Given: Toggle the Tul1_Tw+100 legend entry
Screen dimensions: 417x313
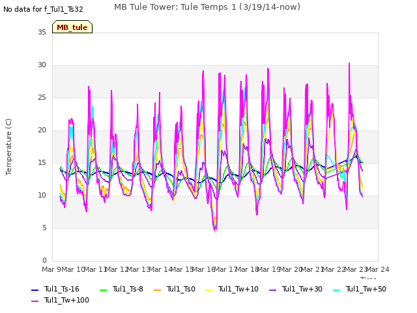Looking at the screenshot, I should (60, 300).
